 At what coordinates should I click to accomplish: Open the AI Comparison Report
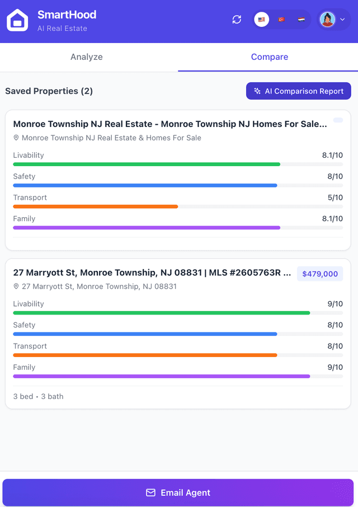pyautogui.click(x=298, y=91)
